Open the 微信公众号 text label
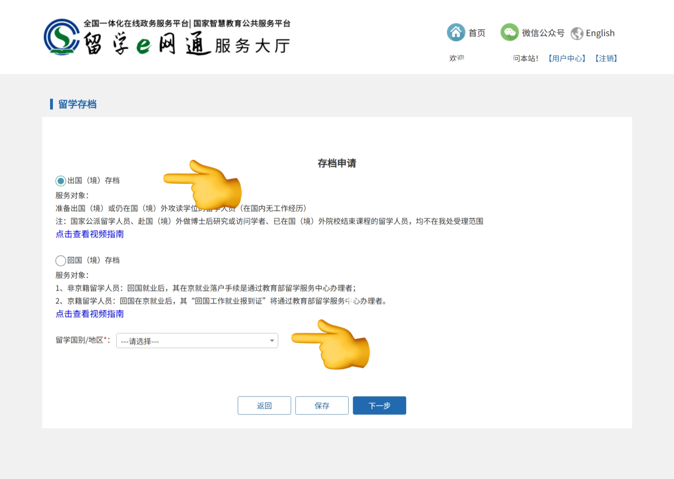This screenshot has height=479, width=674. tap(543, 33)
